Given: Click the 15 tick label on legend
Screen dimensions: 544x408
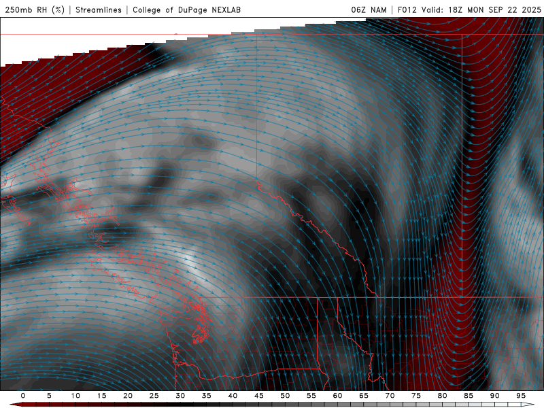Looking at the screenshot, I should 101,396.
